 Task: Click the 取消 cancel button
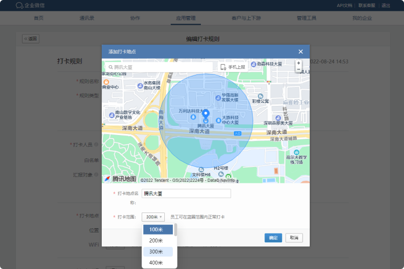point(294,238)
